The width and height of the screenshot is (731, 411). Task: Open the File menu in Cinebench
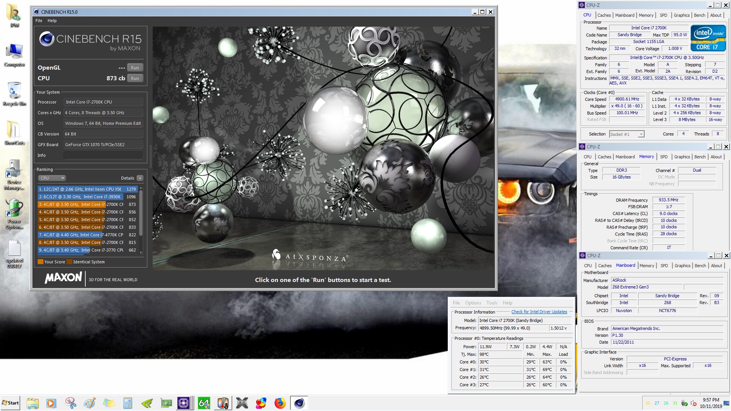click(x=39, y=21)
